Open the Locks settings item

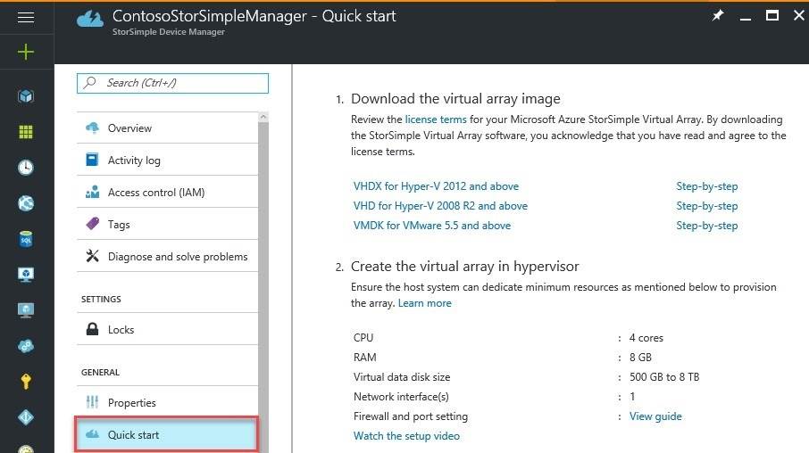(121, 330)
